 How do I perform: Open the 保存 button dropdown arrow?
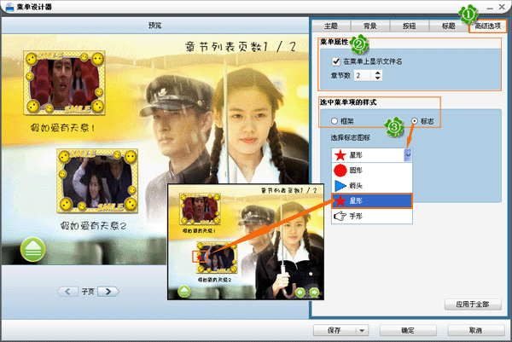[362, 330]
